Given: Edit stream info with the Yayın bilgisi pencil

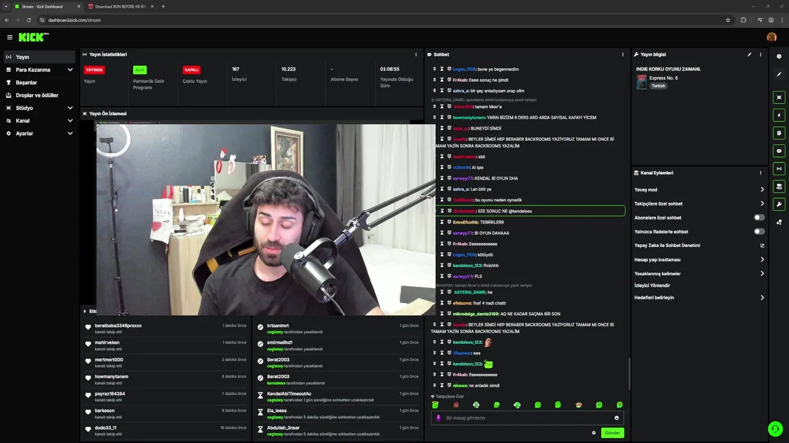Looking at the screenshot, I should coord(750,54).
